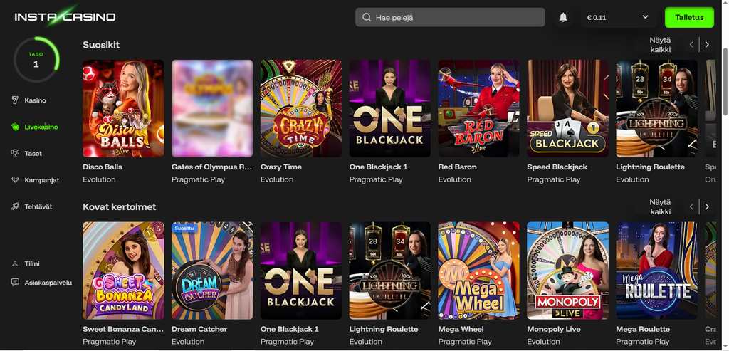Open Mega Wheel game thumbnail

[x=478, y=271]
